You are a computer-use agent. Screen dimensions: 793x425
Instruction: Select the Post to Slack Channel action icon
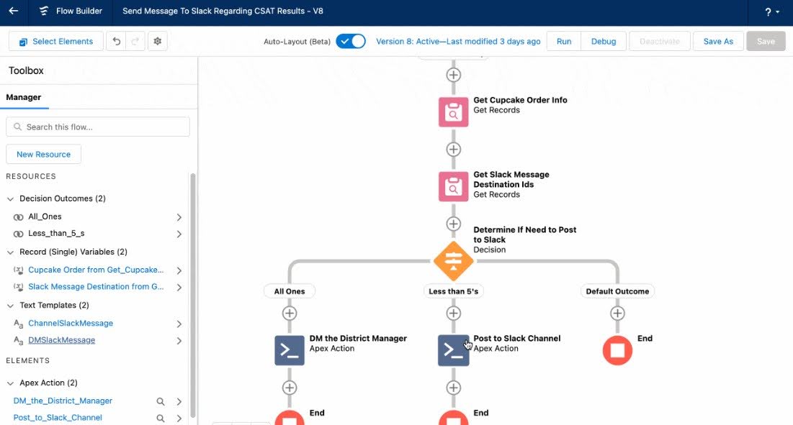pyautogui.click(x=453, y=350)
